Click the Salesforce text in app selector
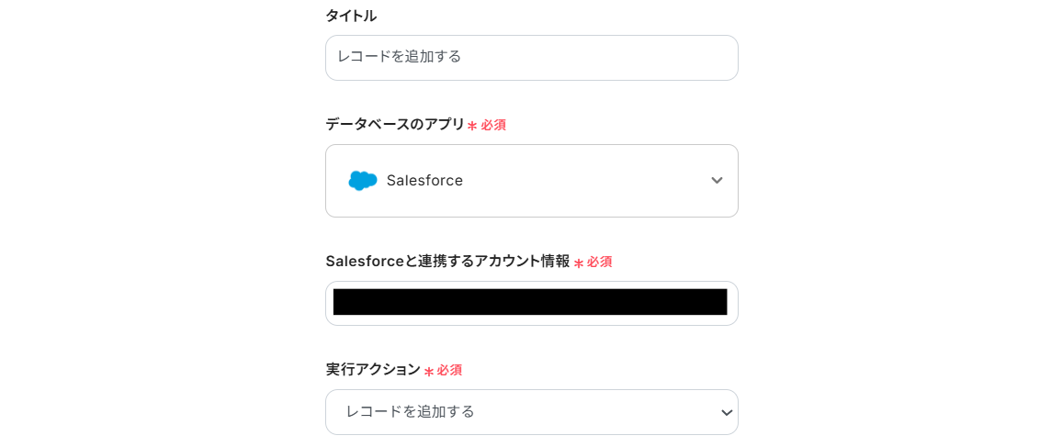Image resolution: width=1051 pixels, height=447 pixels. [424, 181]
